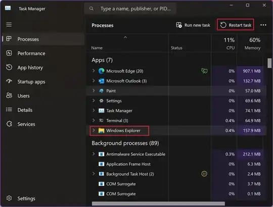Open the three-dot more options menu
273x207 pixels.
coord(263,25)
